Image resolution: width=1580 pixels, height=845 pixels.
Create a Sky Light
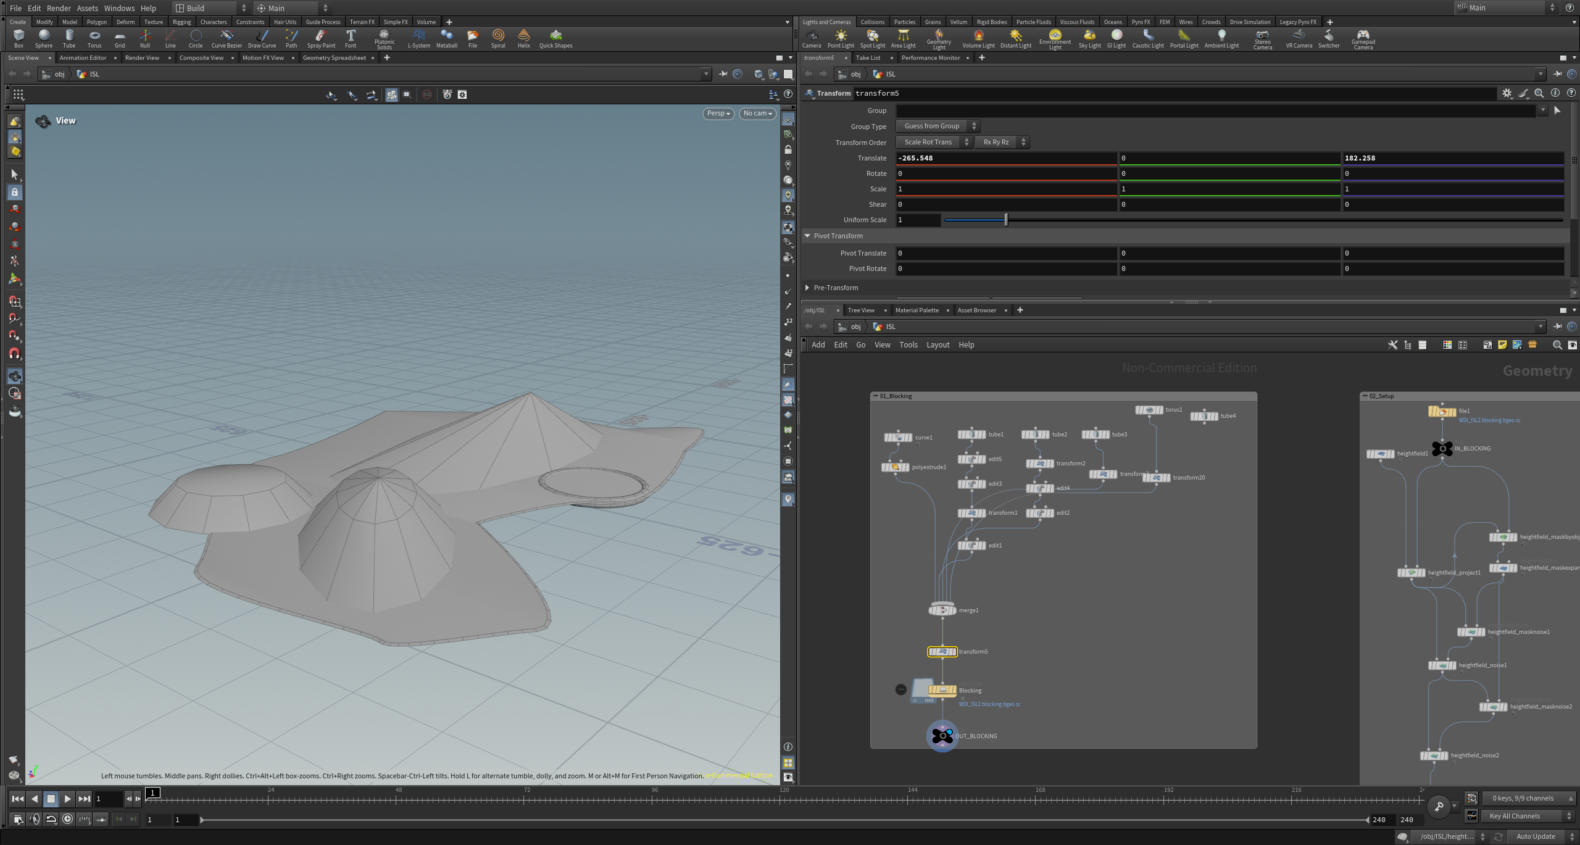point(1089,38)
